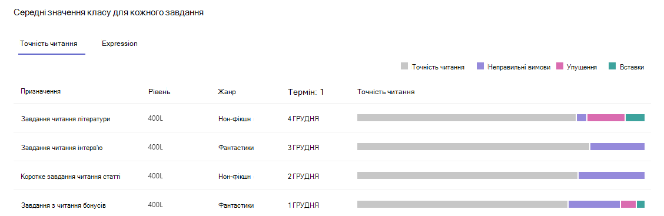Open the Коротке завдання читання статті assignment

[71, 176]
